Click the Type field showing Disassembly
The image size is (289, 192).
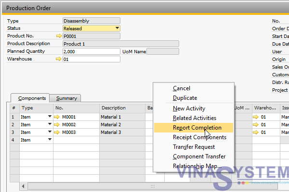click(92, 21)
